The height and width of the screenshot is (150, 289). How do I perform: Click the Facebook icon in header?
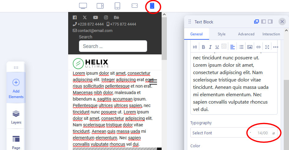pyautogui.click(x=75, y=18)
